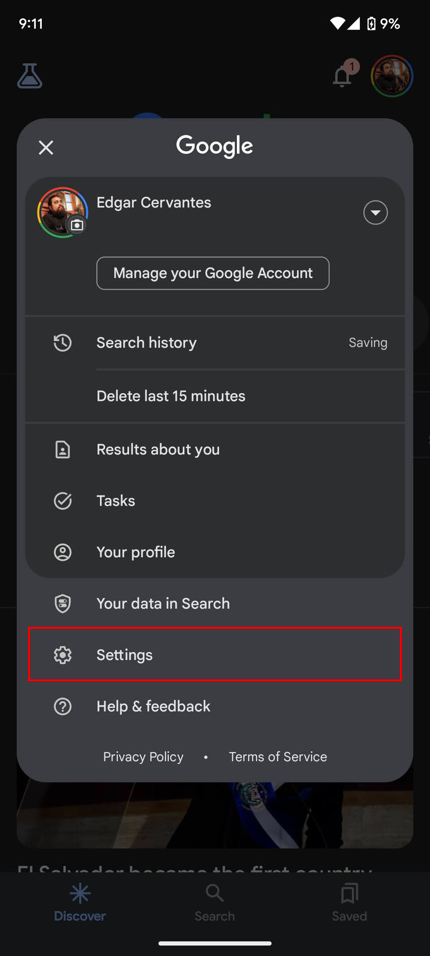This screenshot has width=430, height=956.
Task: Close the Google account menu
Action: pyautogui.click(x=46, y=147)
